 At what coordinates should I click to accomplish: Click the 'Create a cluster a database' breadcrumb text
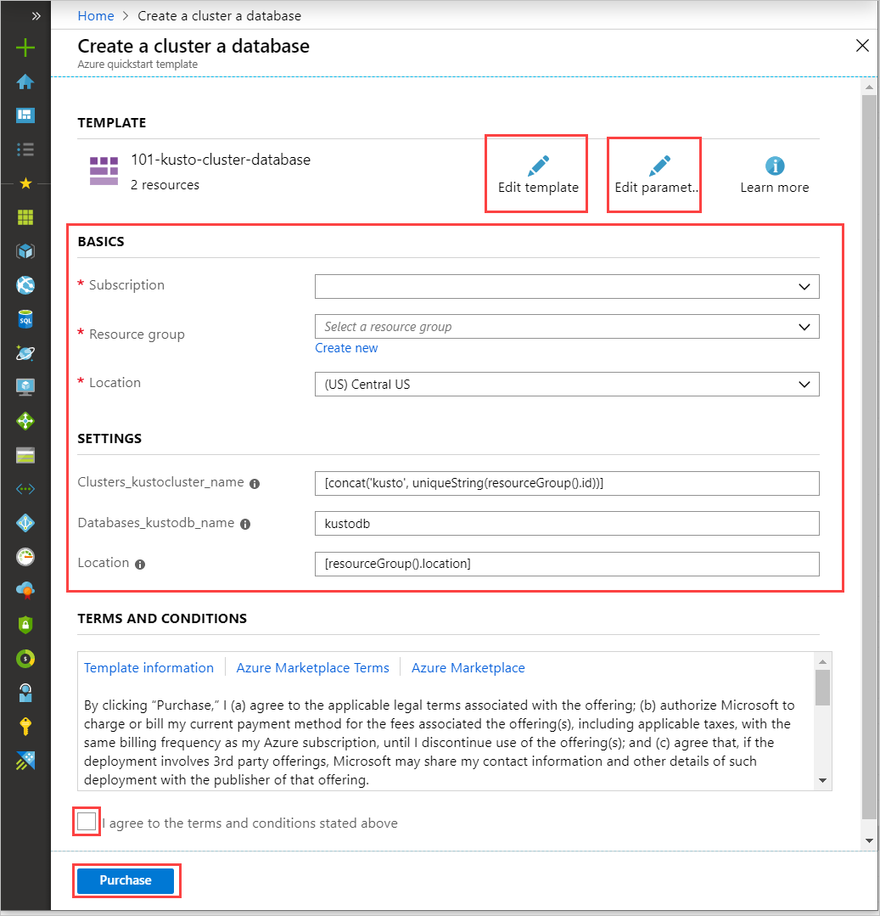(x=220, y=16)
